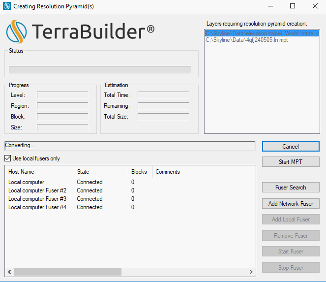Click the Remove Fuser button
This screenshot has height=282, width=326.
coord(291,236)
